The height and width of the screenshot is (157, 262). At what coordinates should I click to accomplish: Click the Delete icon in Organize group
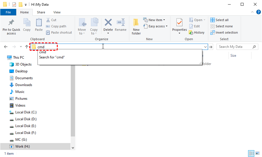coord(108,23)
